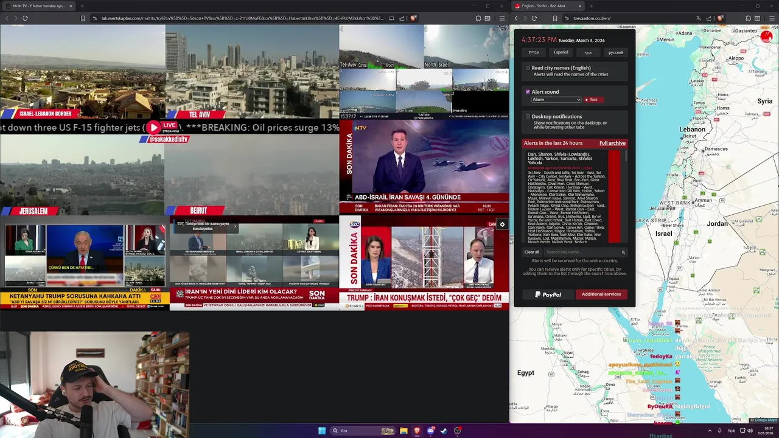Open File Explorer from the taskbar
779x438 pixels.
coord(403,431)
